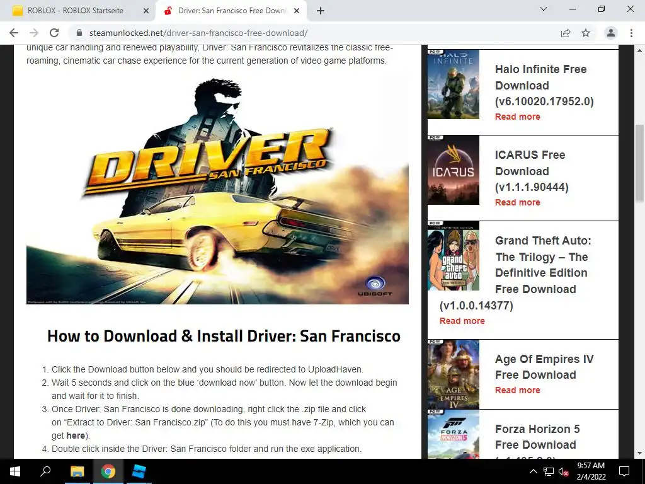Click the address bar URL

[x=198, y=33]
